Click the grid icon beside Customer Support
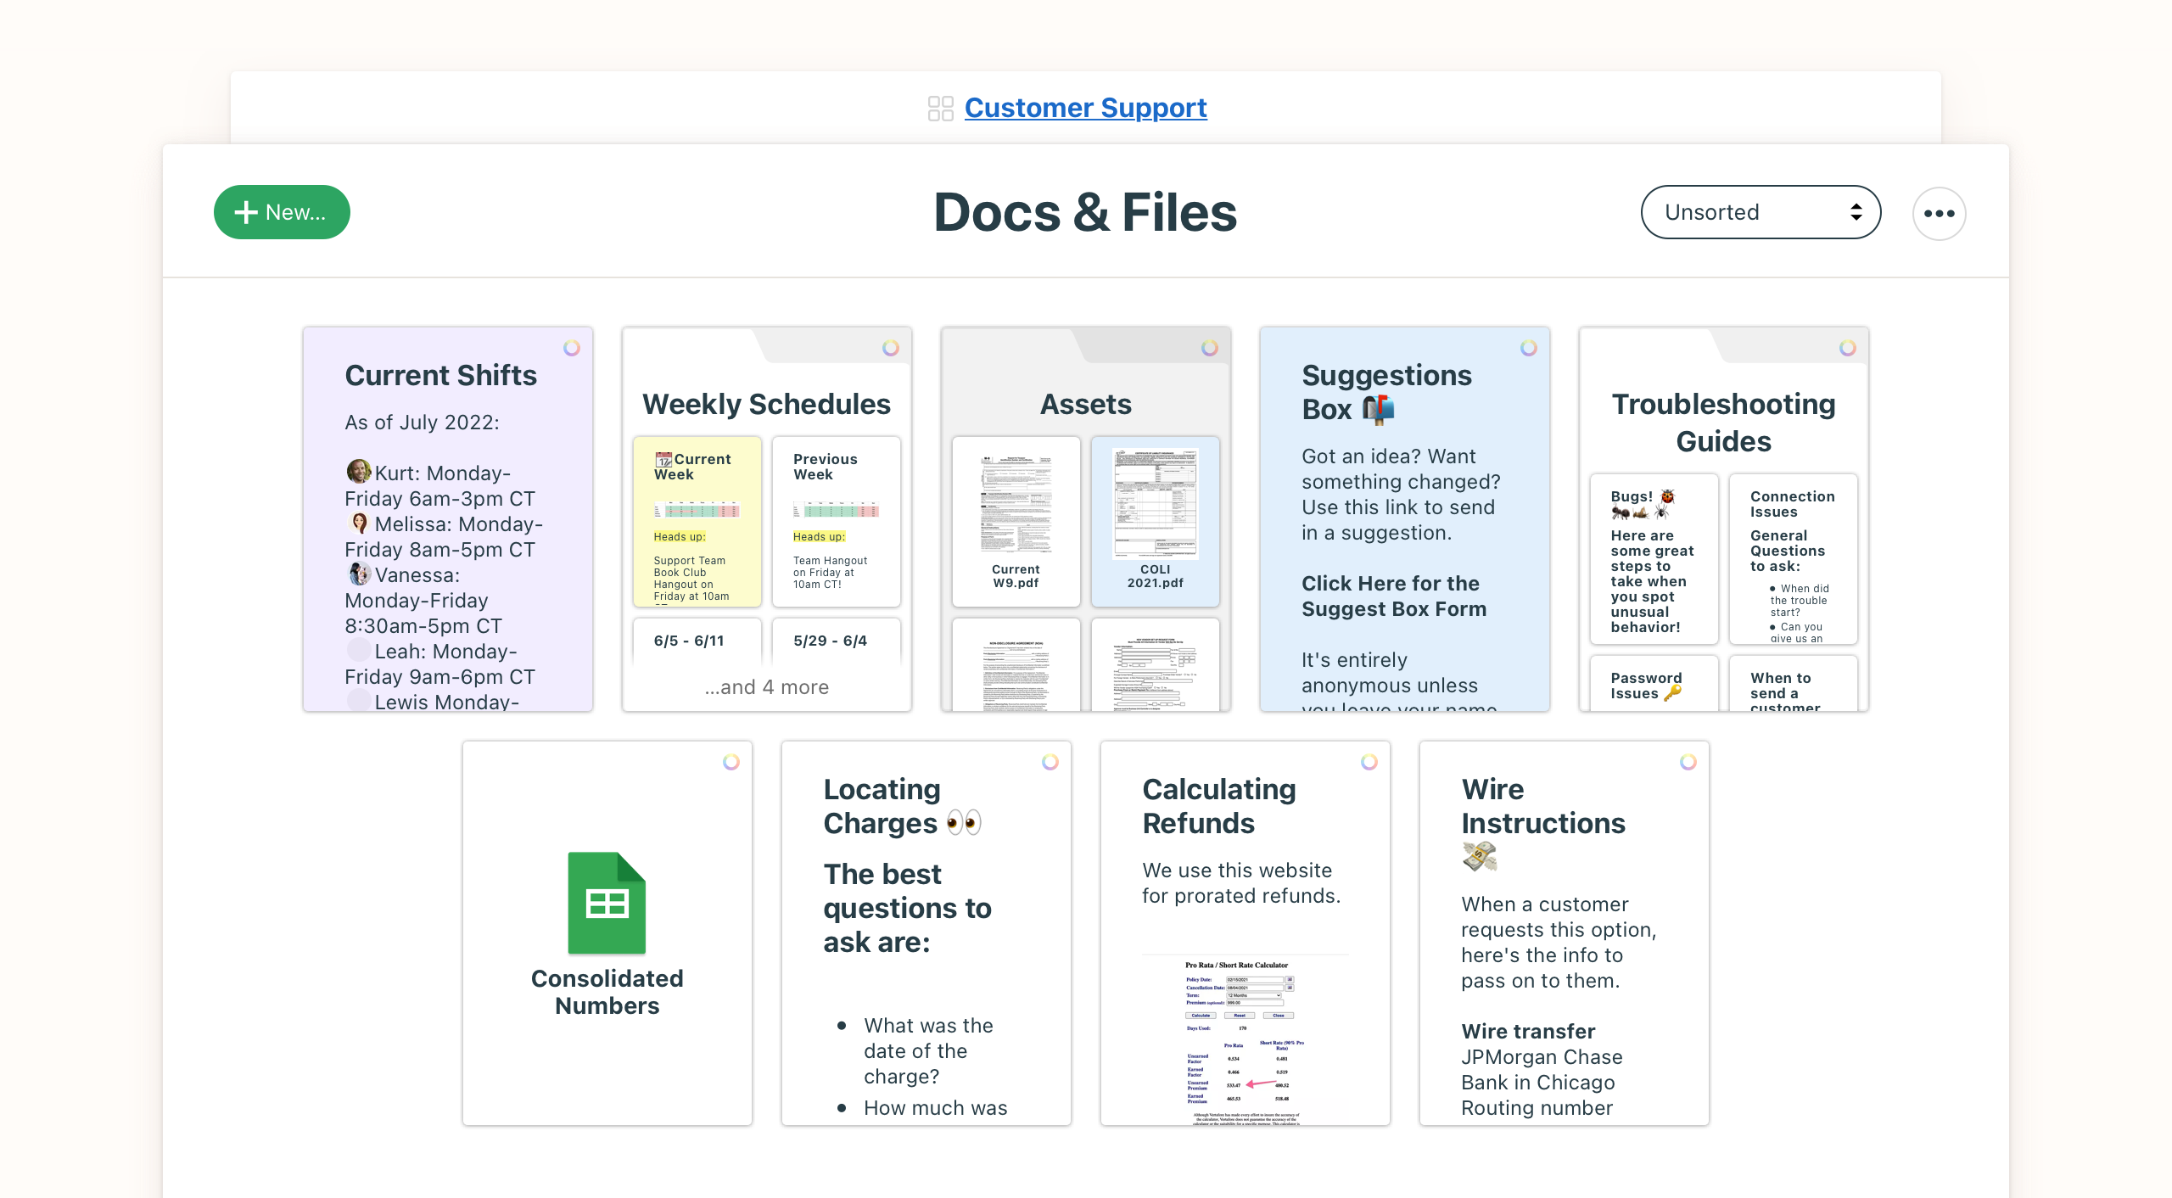The image size is (2172, 1198). [x=938, y=108]
